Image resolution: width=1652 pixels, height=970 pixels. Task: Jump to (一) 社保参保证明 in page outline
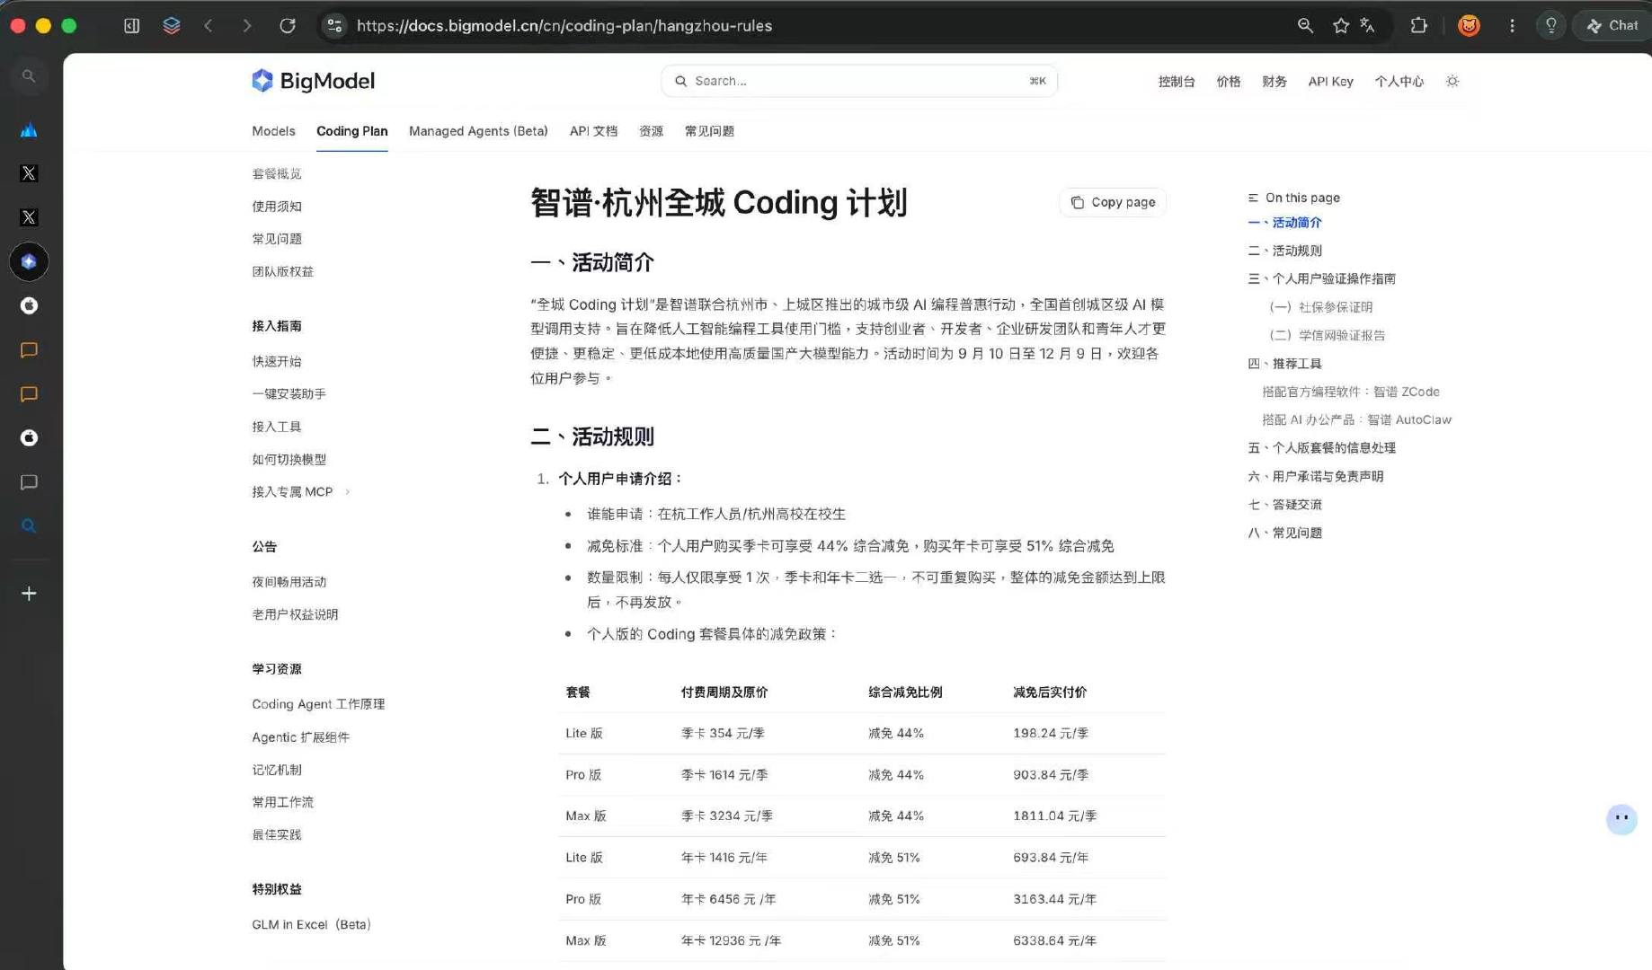(1320, 307)
